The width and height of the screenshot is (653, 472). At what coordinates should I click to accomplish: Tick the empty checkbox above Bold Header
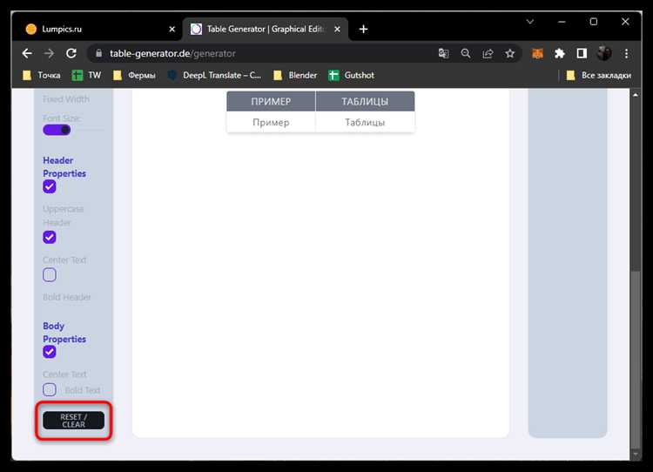(49, 275)
